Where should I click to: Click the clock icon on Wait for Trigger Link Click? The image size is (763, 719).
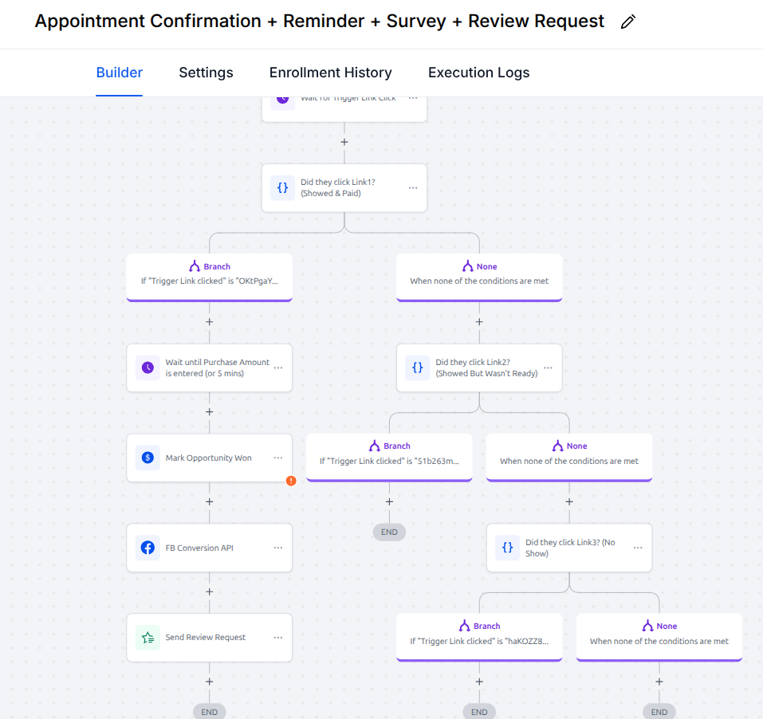click(283, 97)
